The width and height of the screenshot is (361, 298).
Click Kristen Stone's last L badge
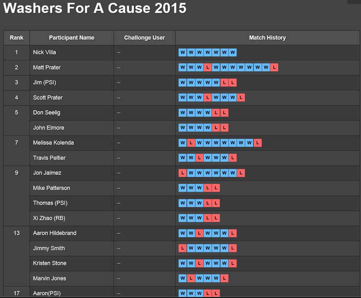tap(233, 263)
